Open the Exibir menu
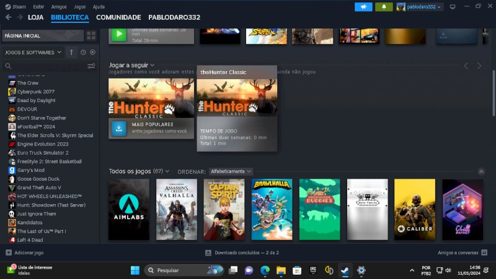The image size is (496, 279). coord(38,7)
